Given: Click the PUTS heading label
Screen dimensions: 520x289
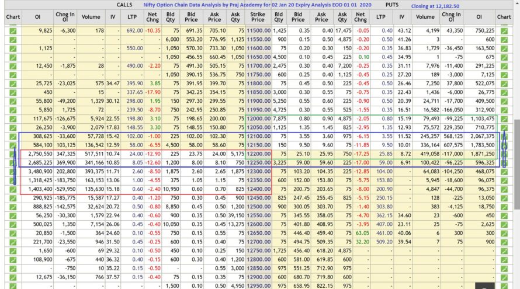Looking at the screenshot, I should click(392, 5).
